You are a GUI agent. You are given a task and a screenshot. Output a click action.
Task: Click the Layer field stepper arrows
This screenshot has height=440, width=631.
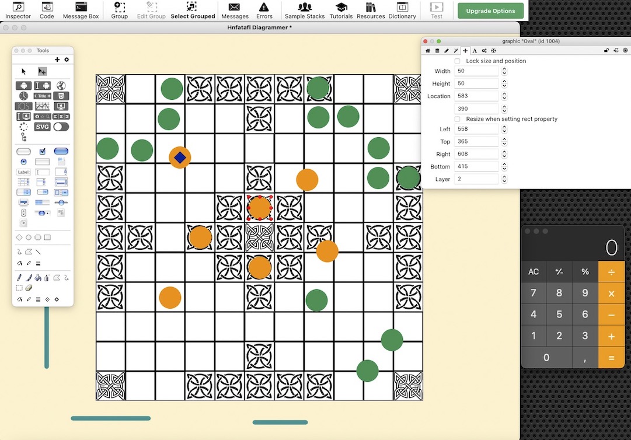click(504, 179)
